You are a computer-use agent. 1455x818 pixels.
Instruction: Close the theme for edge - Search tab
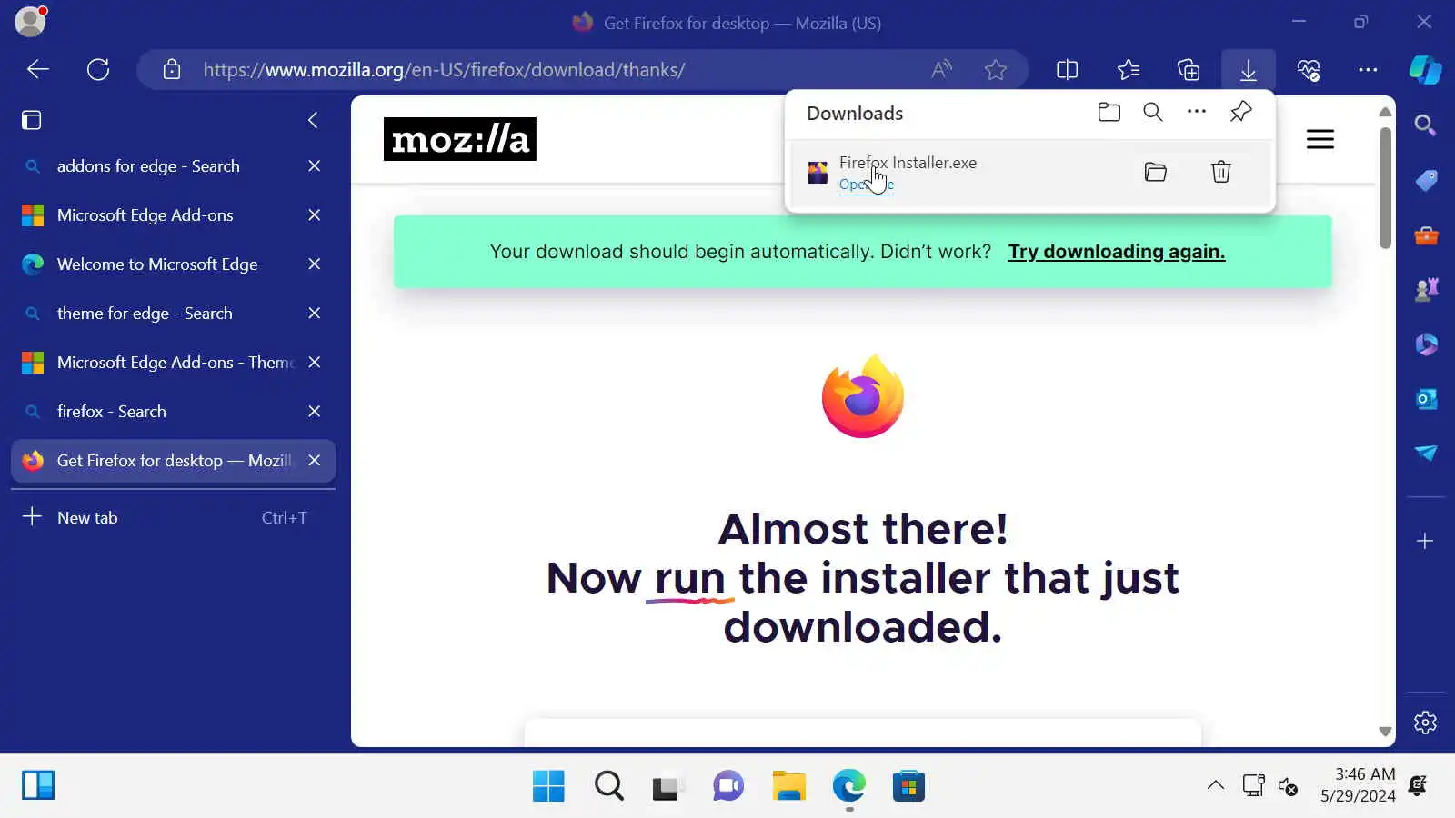pos(315,314)
